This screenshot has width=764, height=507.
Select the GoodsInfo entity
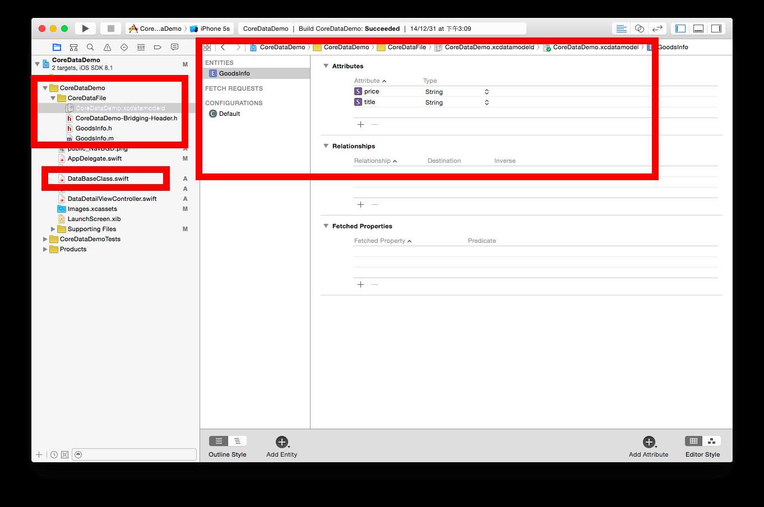click(256, 73)
